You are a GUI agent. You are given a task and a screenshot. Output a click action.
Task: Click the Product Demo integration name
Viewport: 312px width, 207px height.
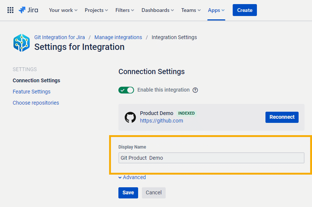coord(157,113)
